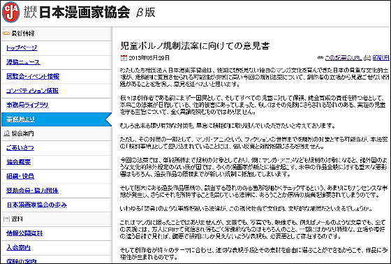Image resolution: width=391 pixels, height=264 pixels.
Task: Open 組織・役員 sidebar link
Action: point(20,176)
